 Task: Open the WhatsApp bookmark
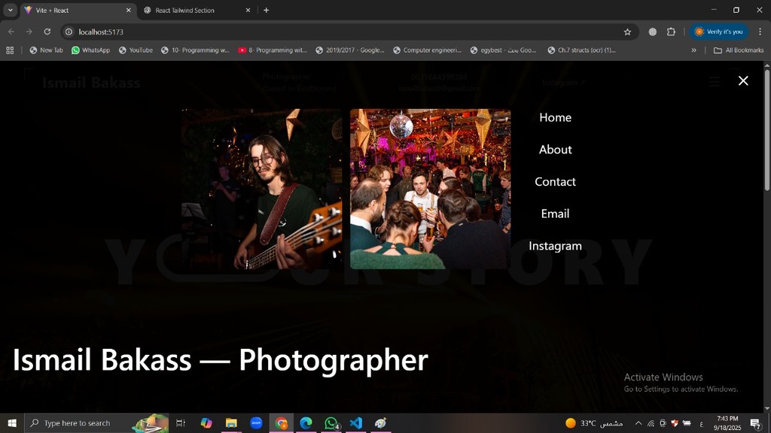click(90, 50)
